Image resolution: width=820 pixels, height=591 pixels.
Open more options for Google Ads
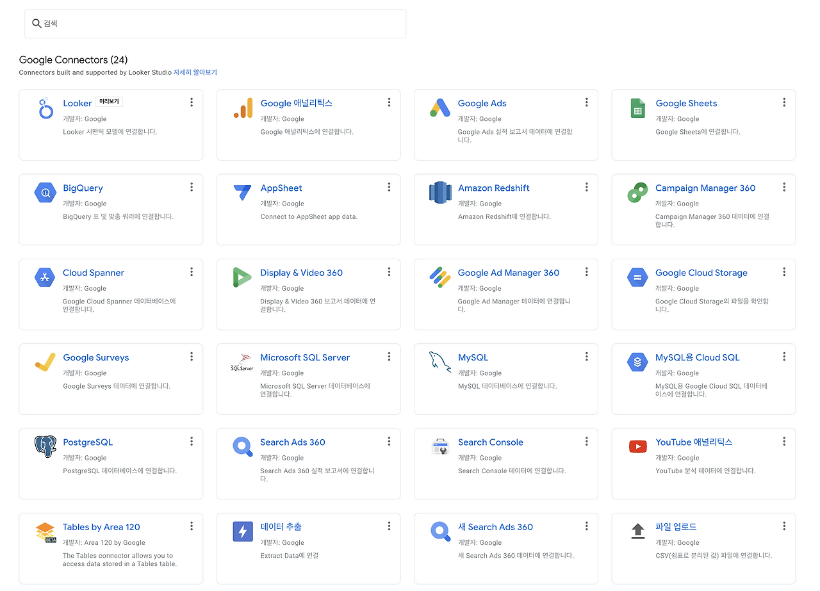click(586, 102)
